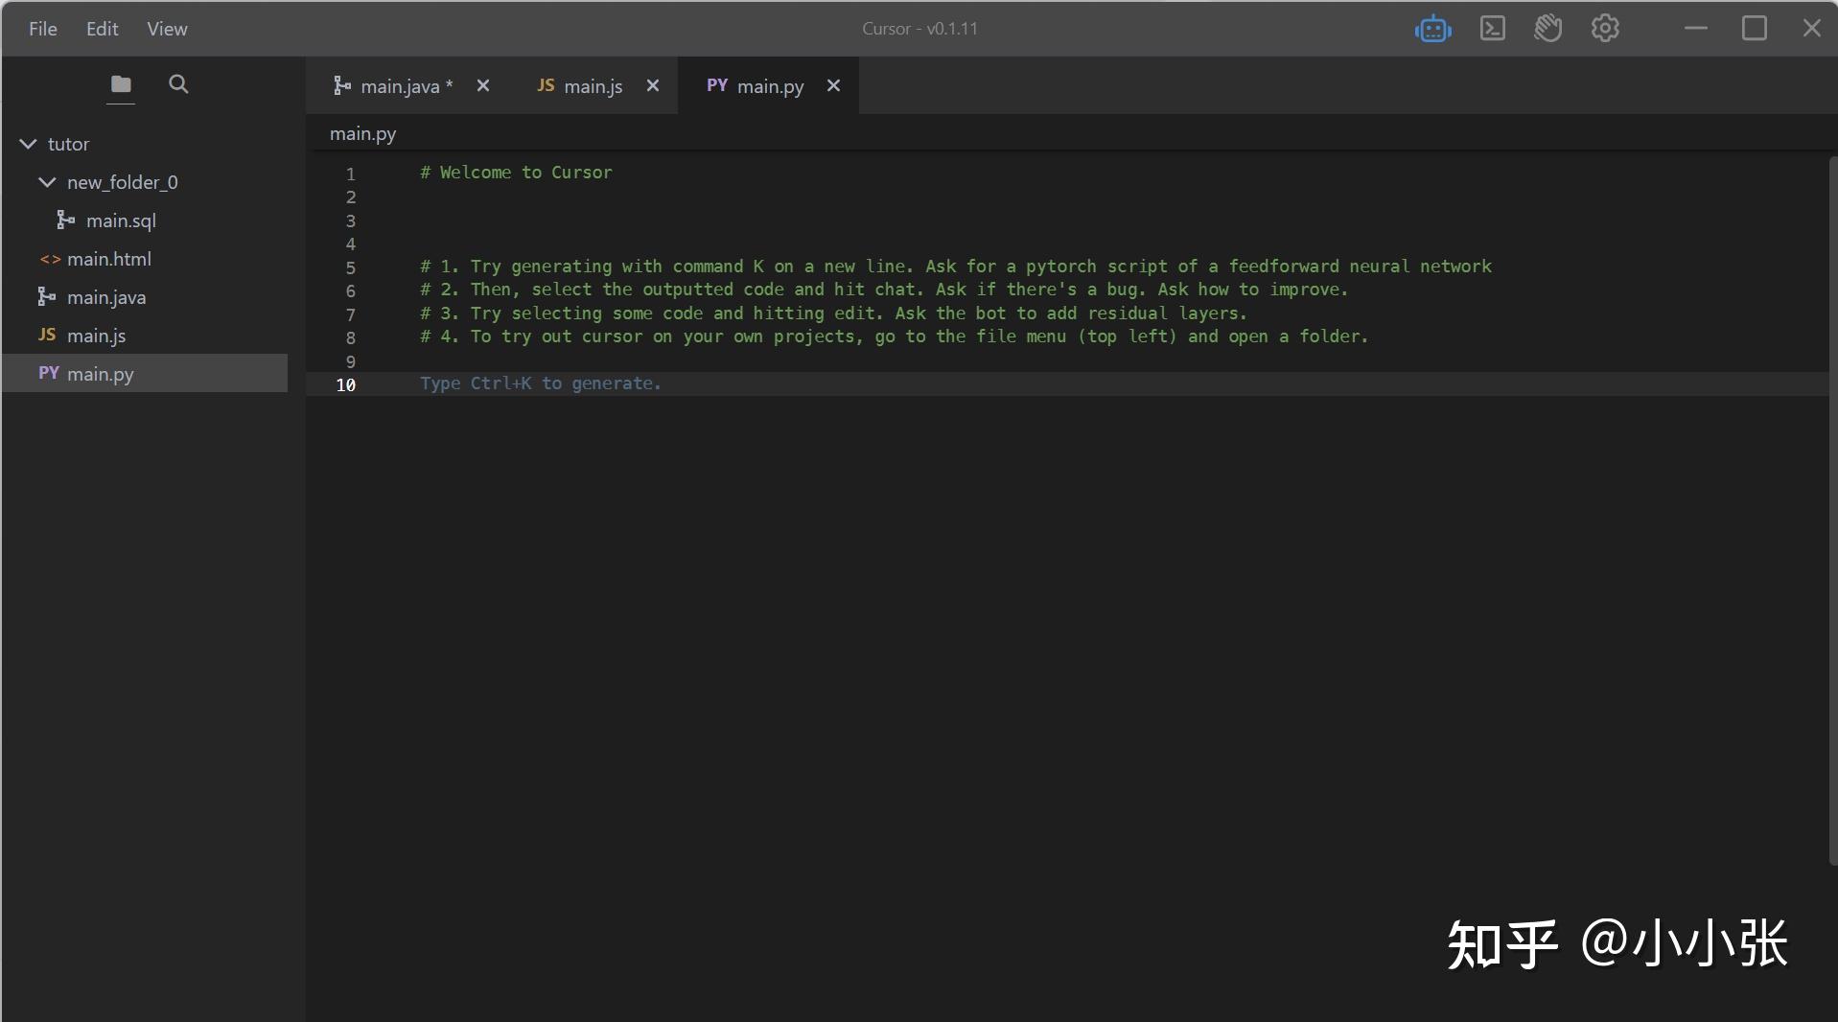Close the main.java tab
Screen dimensions: 1838x1022
[483, 86]
